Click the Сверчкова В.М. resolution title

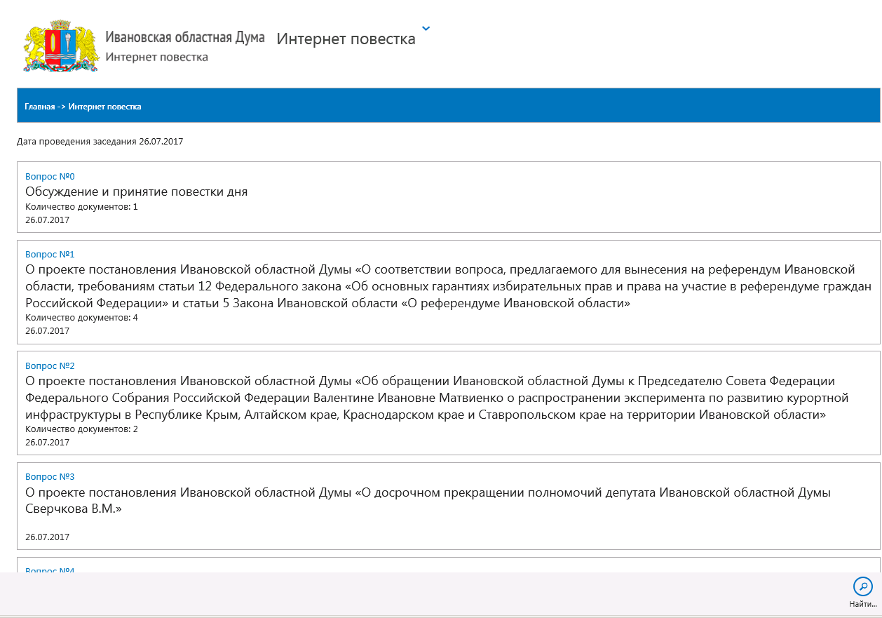click(428, 501)
